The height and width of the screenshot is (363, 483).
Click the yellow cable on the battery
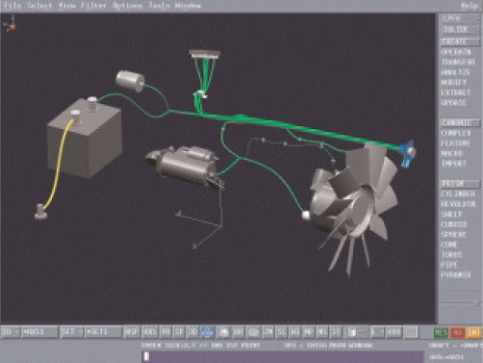[58, 165]
